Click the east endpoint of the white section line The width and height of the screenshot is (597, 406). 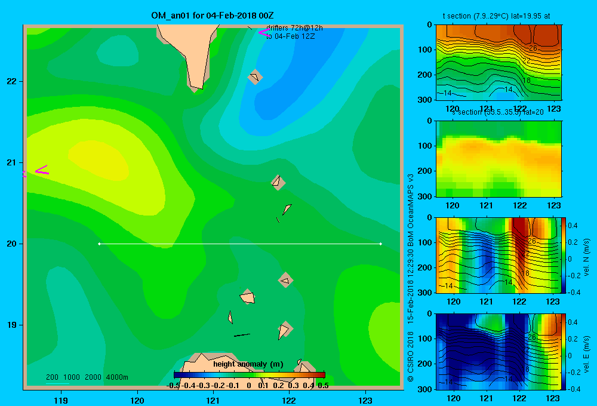(381, 244)
